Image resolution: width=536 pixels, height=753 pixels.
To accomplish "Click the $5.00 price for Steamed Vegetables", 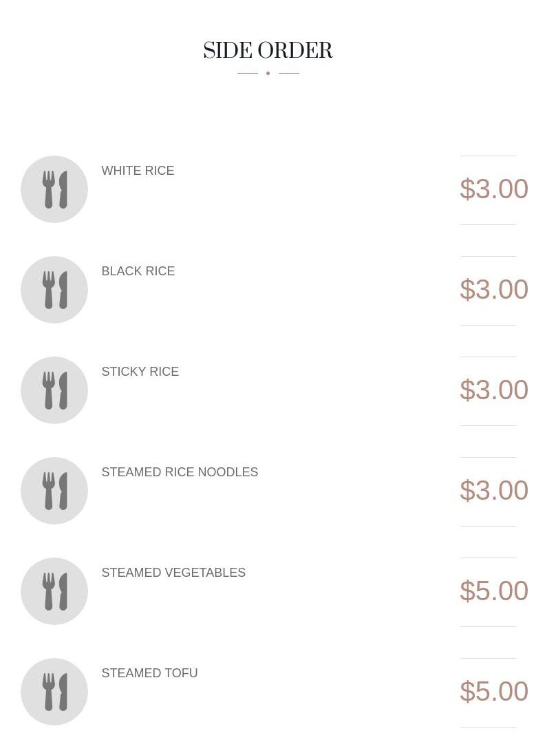I will coord(493,591).
